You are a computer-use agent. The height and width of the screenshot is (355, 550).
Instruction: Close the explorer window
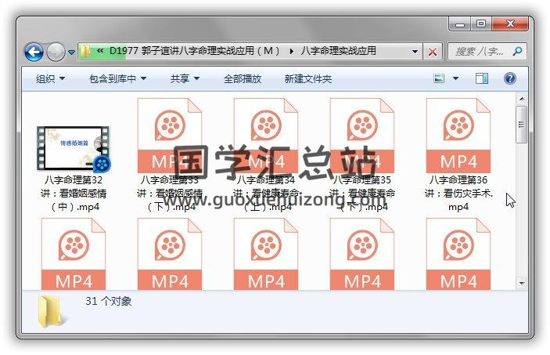510,24
